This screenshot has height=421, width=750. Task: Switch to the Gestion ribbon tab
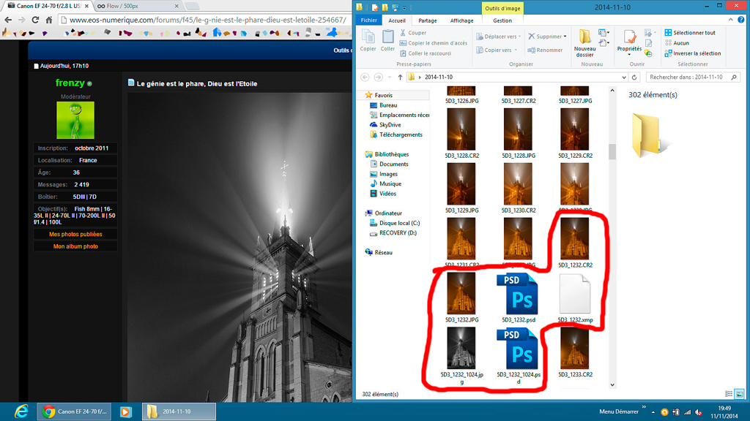click(x=502, y=20)
